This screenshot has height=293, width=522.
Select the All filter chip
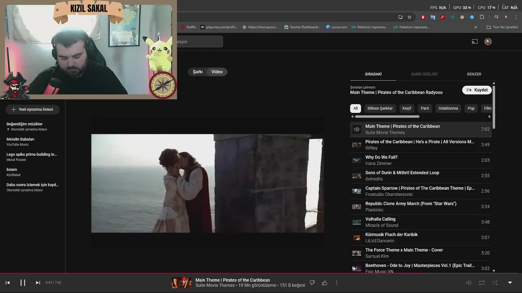pos(356,108)
